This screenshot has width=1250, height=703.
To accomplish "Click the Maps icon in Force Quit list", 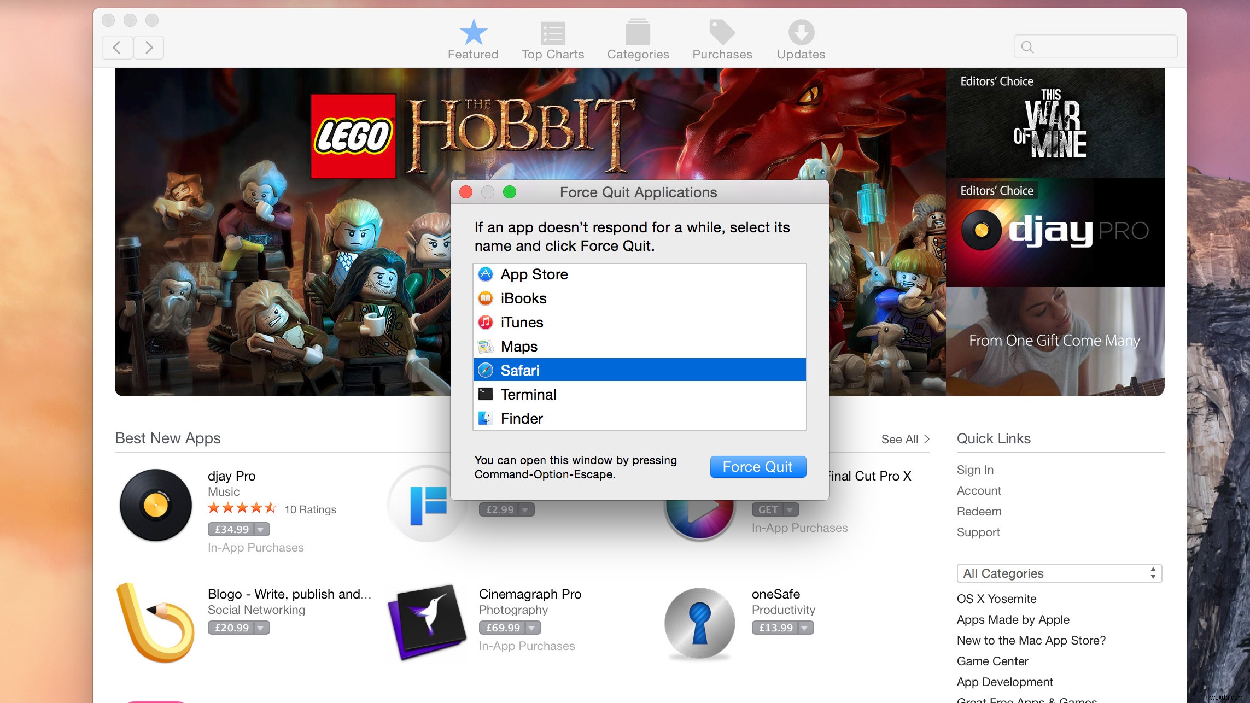I will coord(485,346).
